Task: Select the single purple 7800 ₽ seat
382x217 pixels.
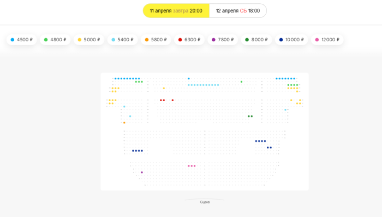Action: (x=142, y=172)
